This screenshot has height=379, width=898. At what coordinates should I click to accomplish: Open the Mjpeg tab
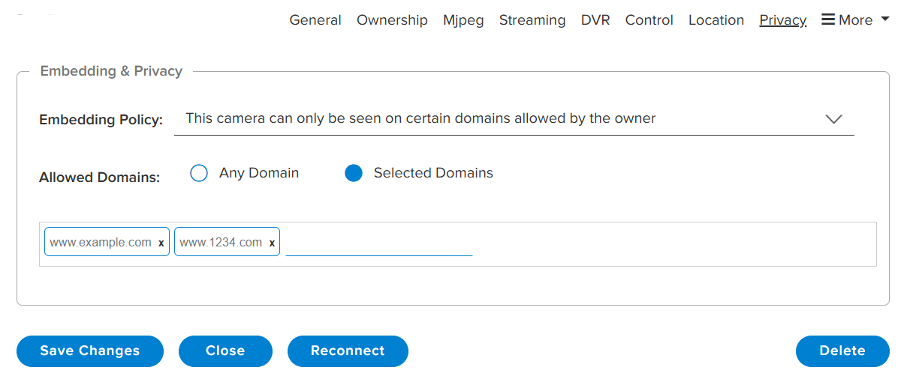[x=463, y=20]
